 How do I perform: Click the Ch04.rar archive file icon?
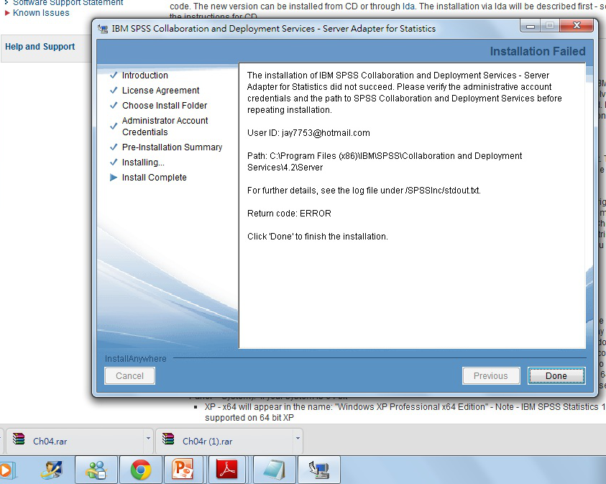click(19, 439)
